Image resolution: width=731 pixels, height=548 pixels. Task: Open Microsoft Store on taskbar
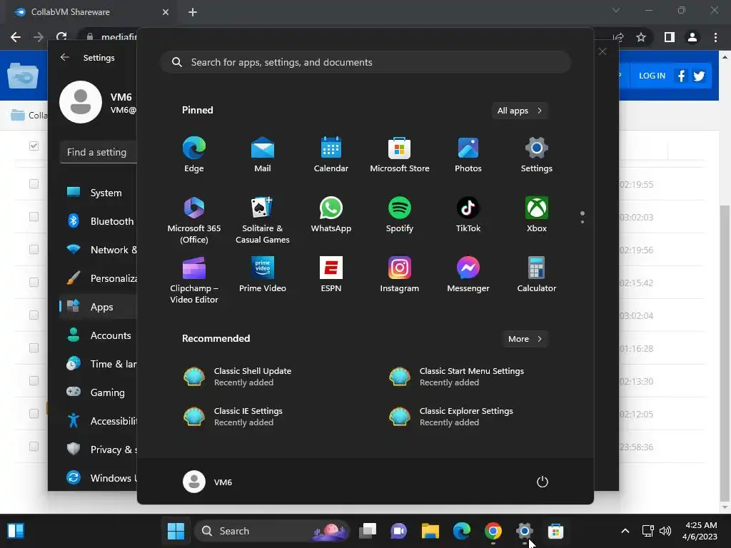(555, 531)
